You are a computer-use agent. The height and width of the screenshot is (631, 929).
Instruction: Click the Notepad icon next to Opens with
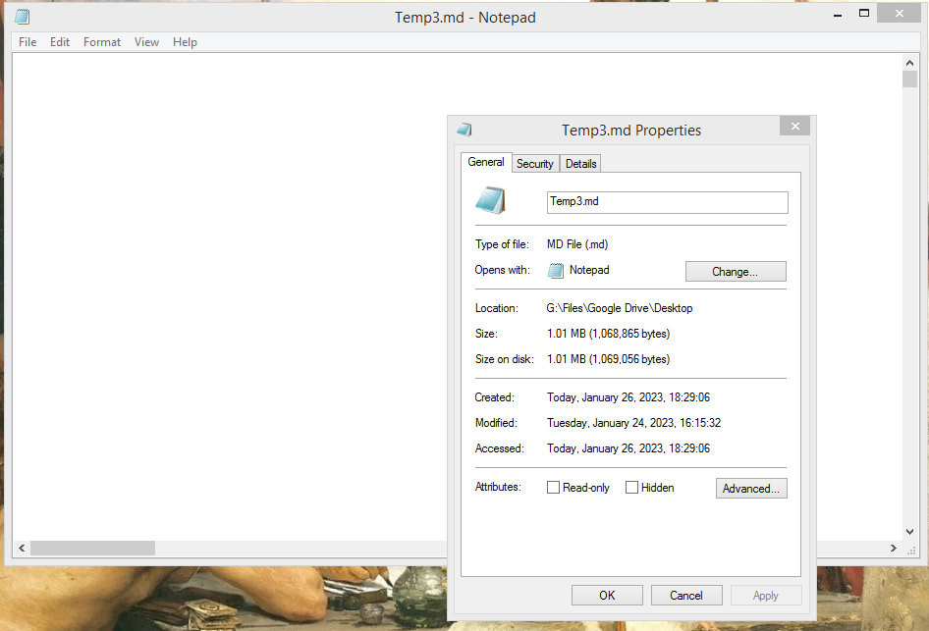click(x=556, y=271)
